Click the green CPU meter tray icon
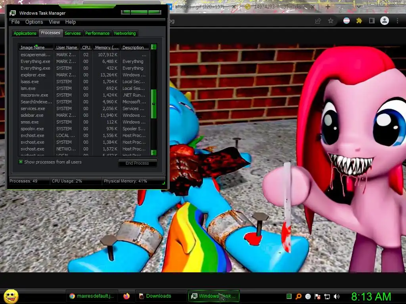This screenshot has width=406, height=304. click(x=289, y=296)
